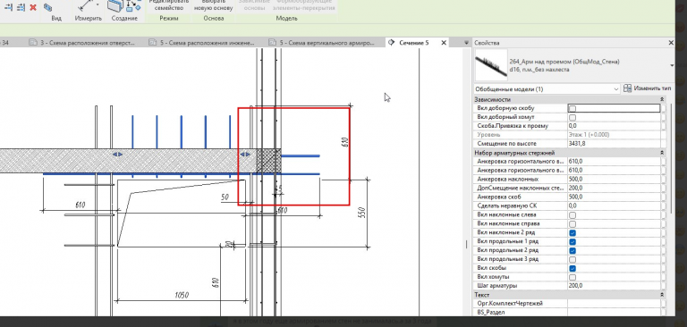This screenshot has width=687, height=327.
Task: Edit Анкеровка скоб value 500,0
Action: click(x=614, y=197)
